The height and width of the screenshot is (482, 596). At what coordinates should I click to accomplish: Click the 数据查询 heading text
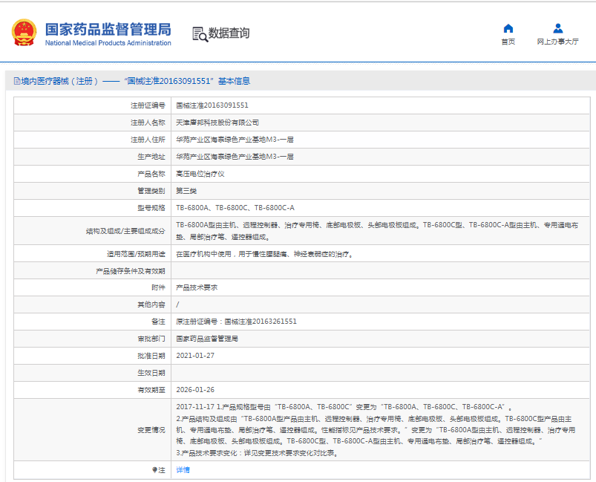[229, 33]
